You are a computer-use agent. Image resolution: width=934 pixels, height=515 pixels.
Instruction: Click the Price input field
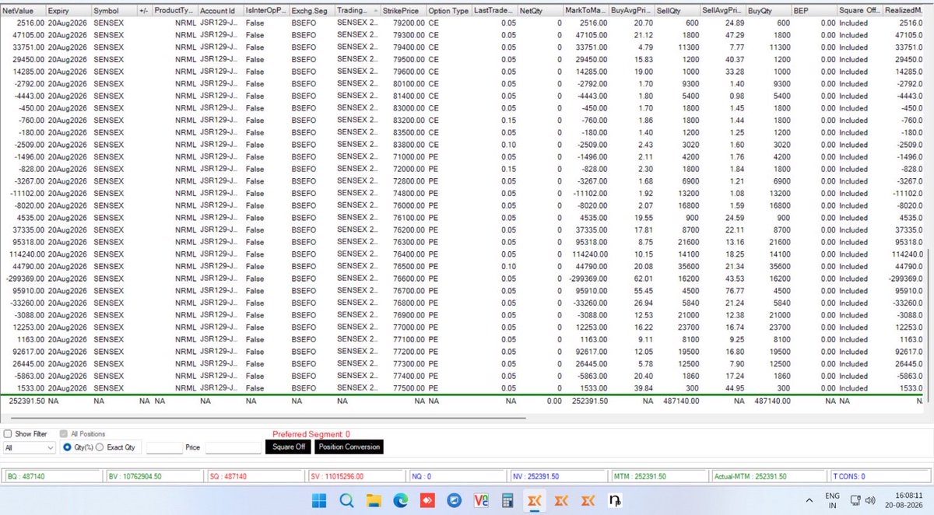click(x=233, y=447)
